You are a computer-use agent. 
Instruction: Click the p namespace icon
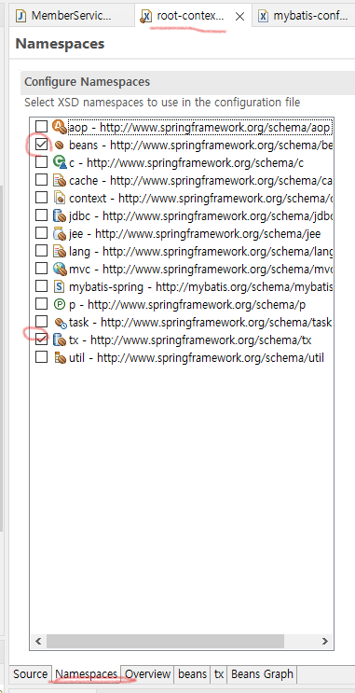coord(59,304)
